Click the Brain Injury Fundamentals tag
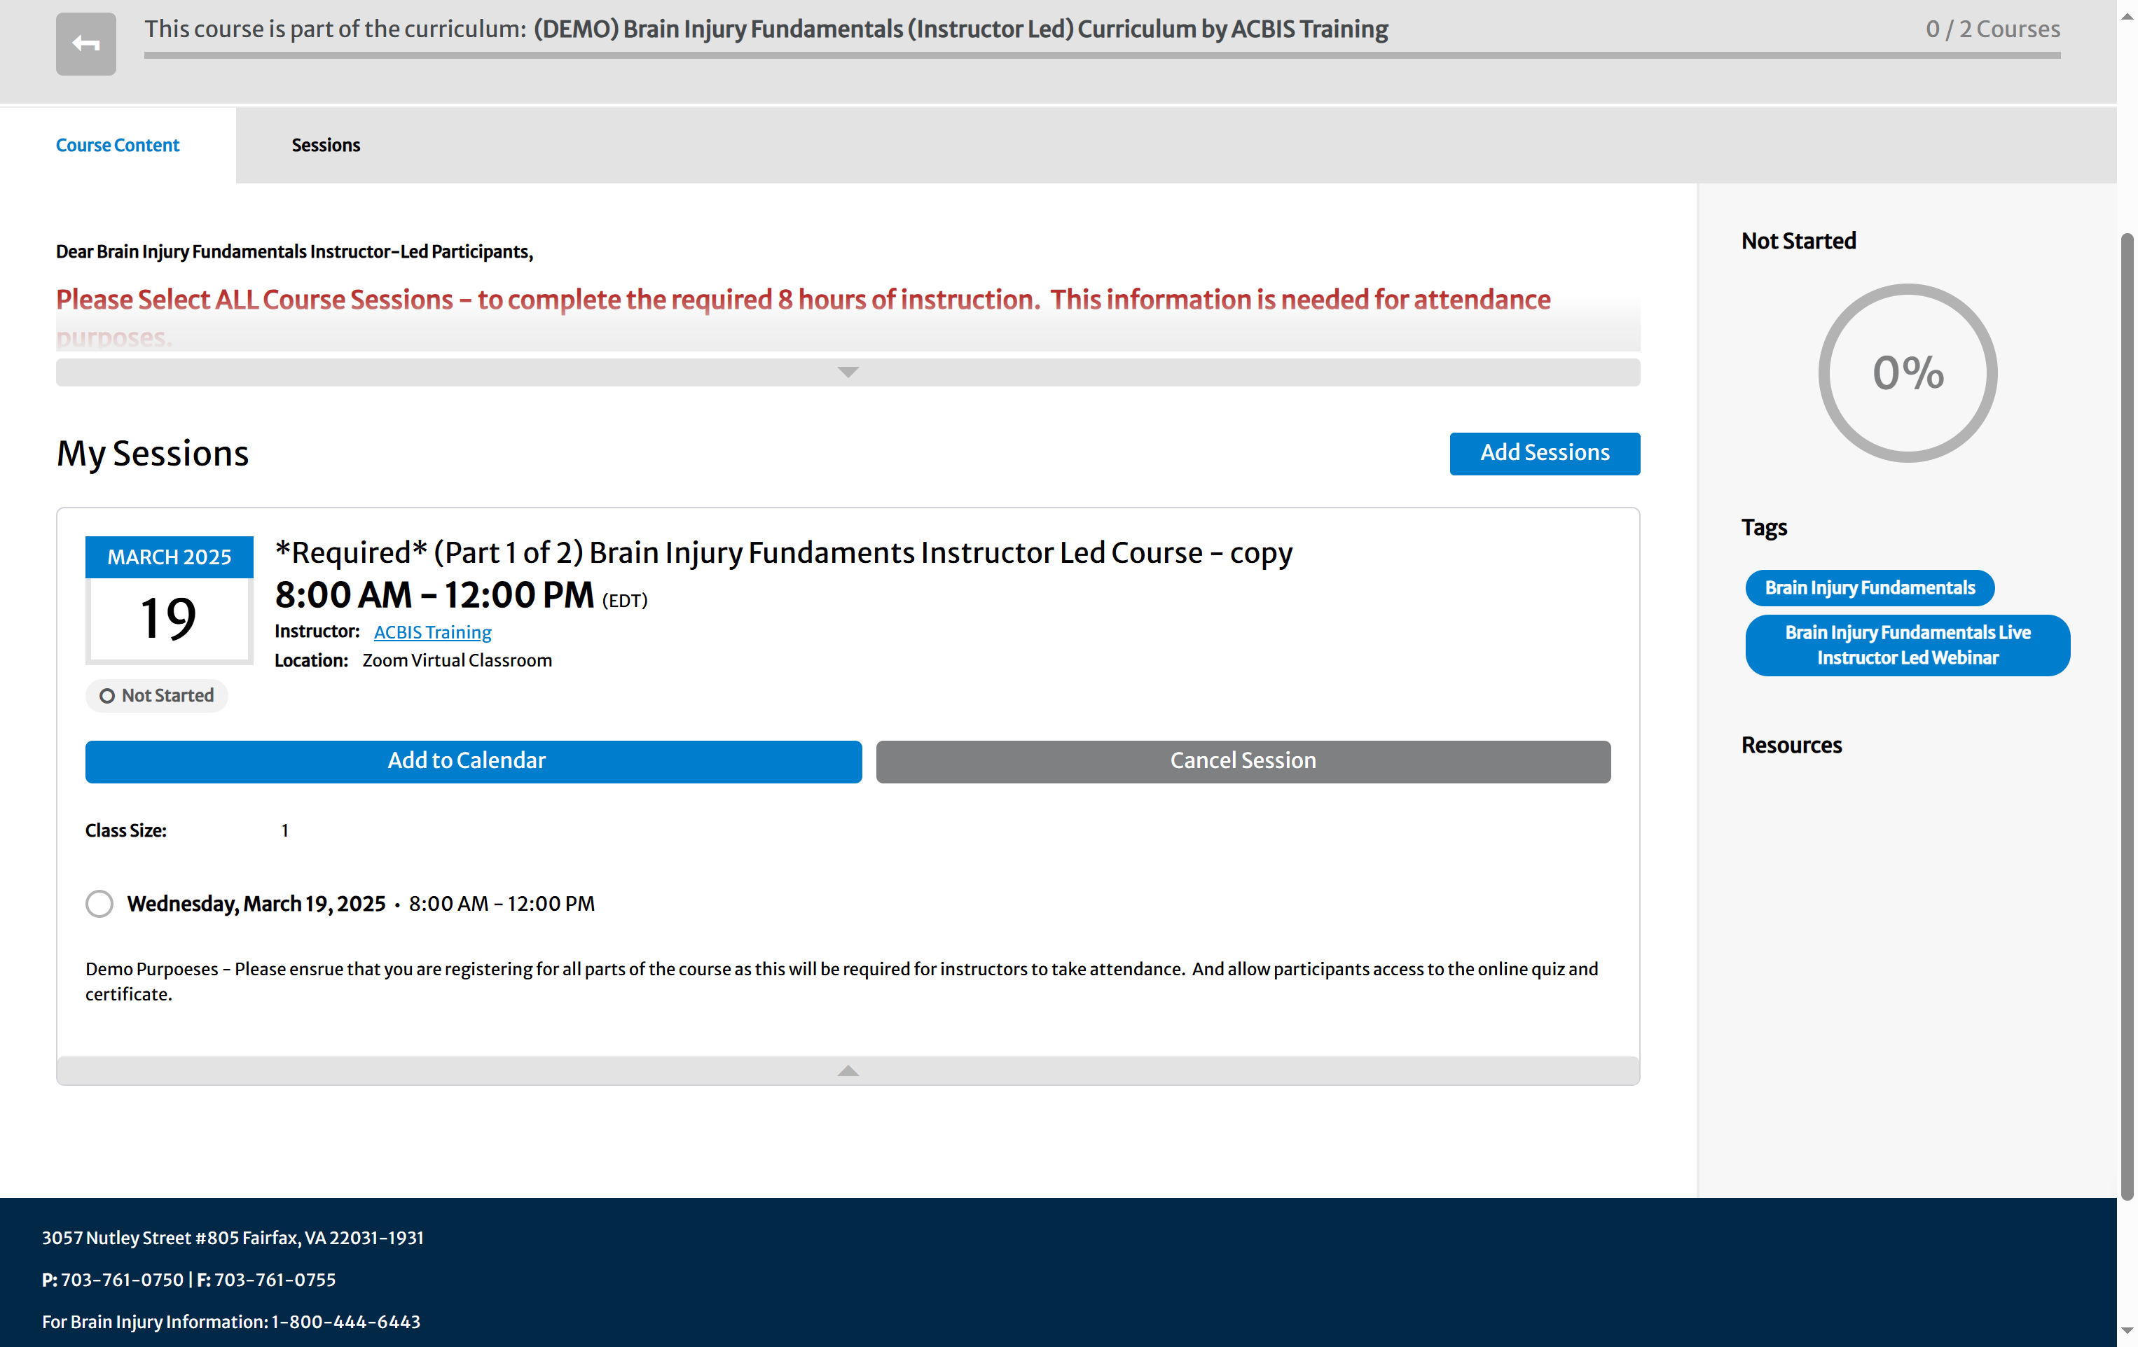2138x1347 pixels. tap(1870, 587)
